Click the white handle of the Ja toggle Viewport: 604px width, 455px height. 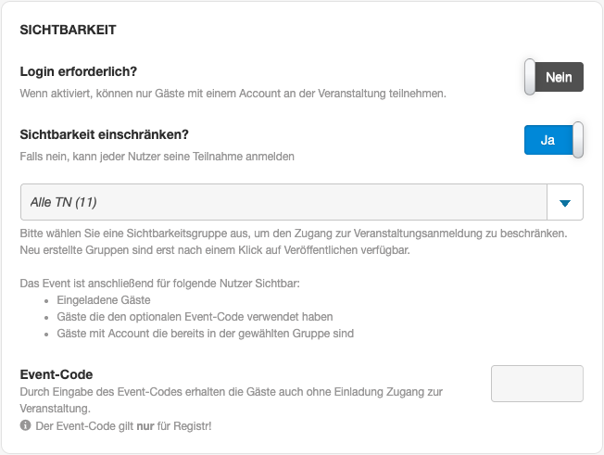(578, 140)
